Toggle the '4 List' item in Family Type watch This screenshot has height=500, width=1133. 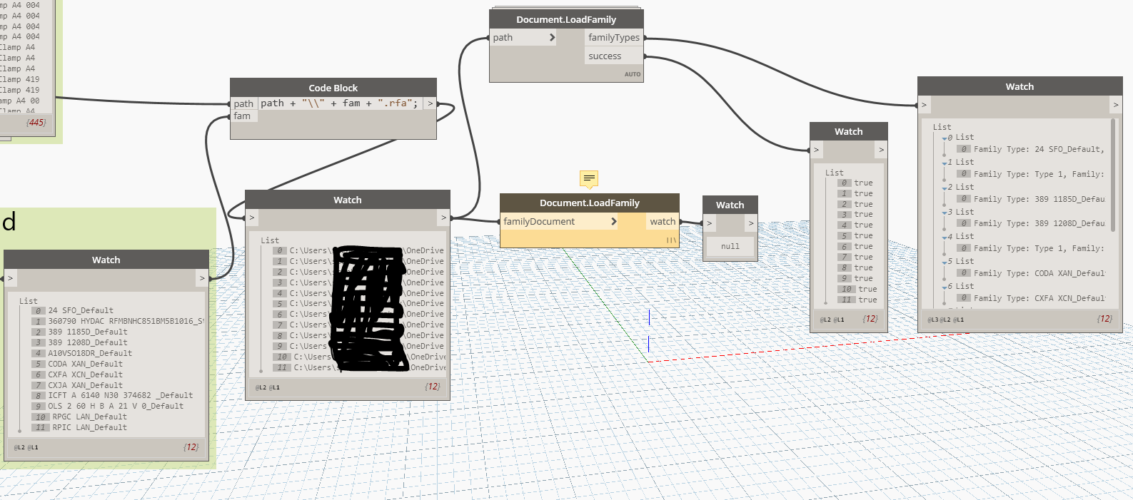pos(945,238)
